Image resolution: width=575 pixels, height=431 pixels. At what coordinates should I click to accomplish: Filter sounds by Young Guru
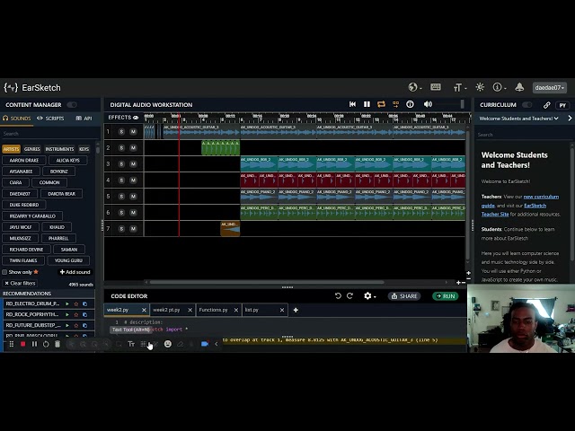click(68, 260)
